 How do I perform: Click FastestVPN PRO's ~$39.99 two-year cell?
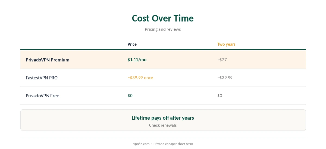[x=225, y=77]
